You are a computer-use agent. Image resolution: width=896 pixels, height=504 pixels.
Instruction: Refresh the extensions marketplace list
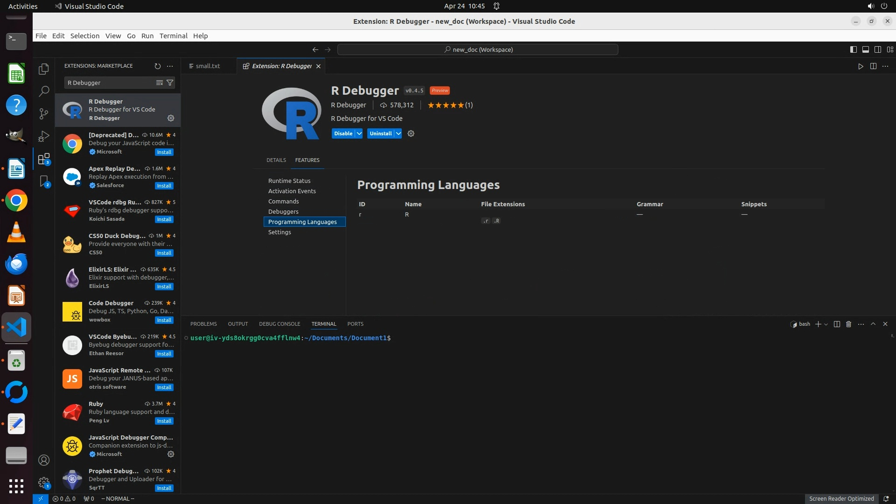(157, 66)
